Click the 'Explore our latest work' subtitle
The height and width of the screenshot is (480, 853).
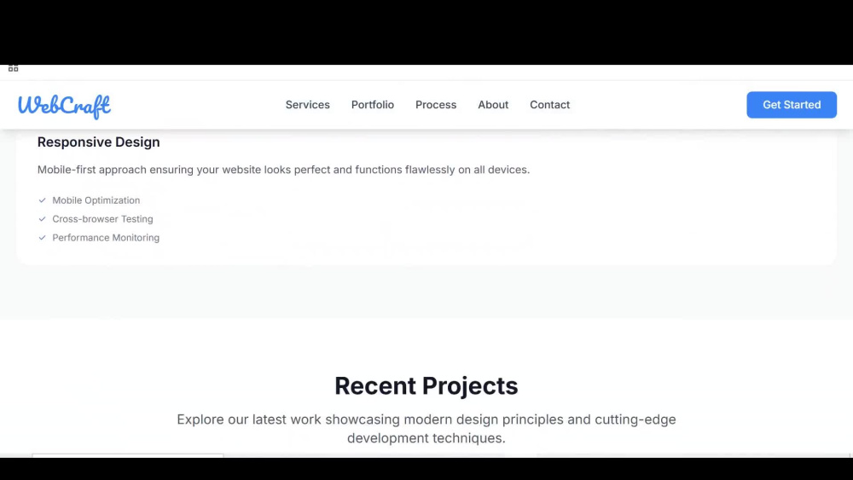point(426,428)
